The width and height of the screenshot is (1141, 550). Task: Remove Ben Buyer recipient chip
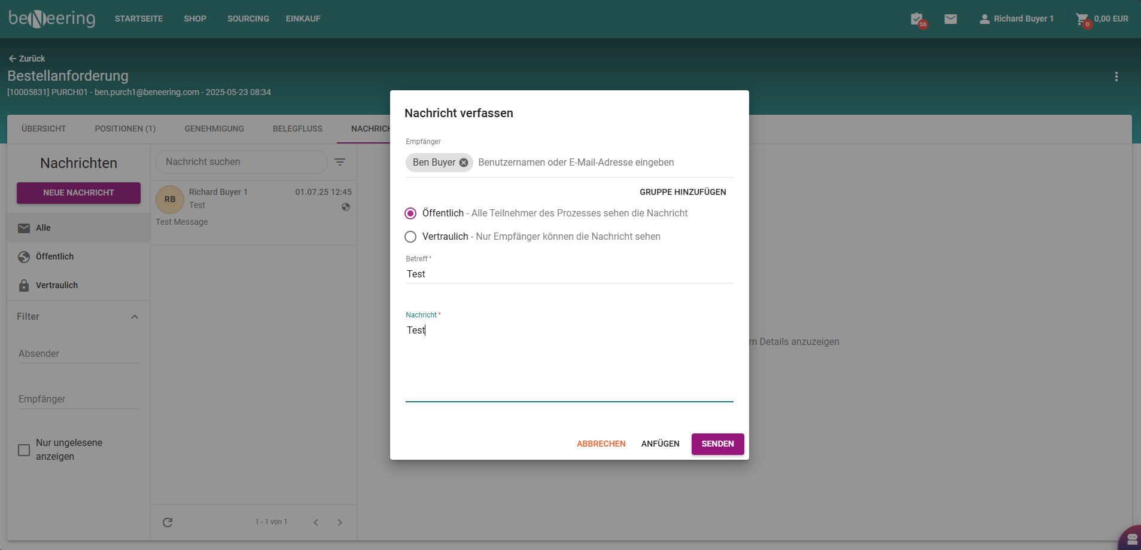click(x=463, y=163)
